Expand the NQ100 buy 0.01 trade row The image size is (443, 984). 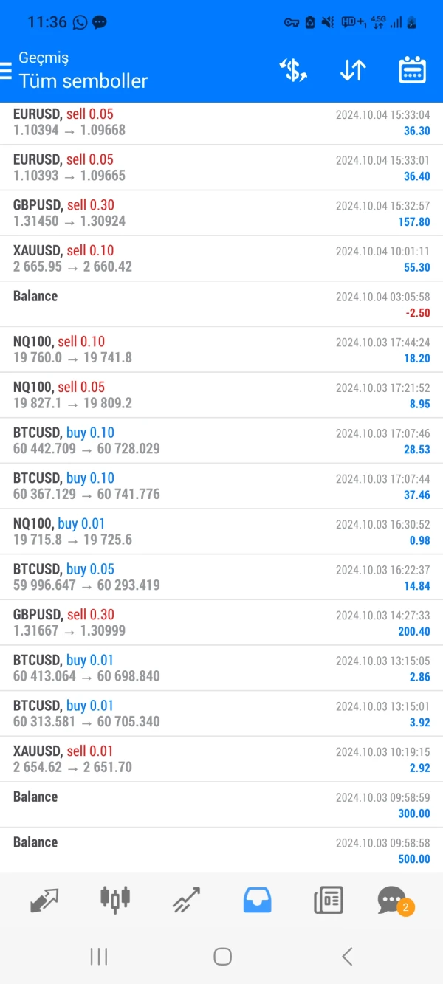tap(221, 532)
